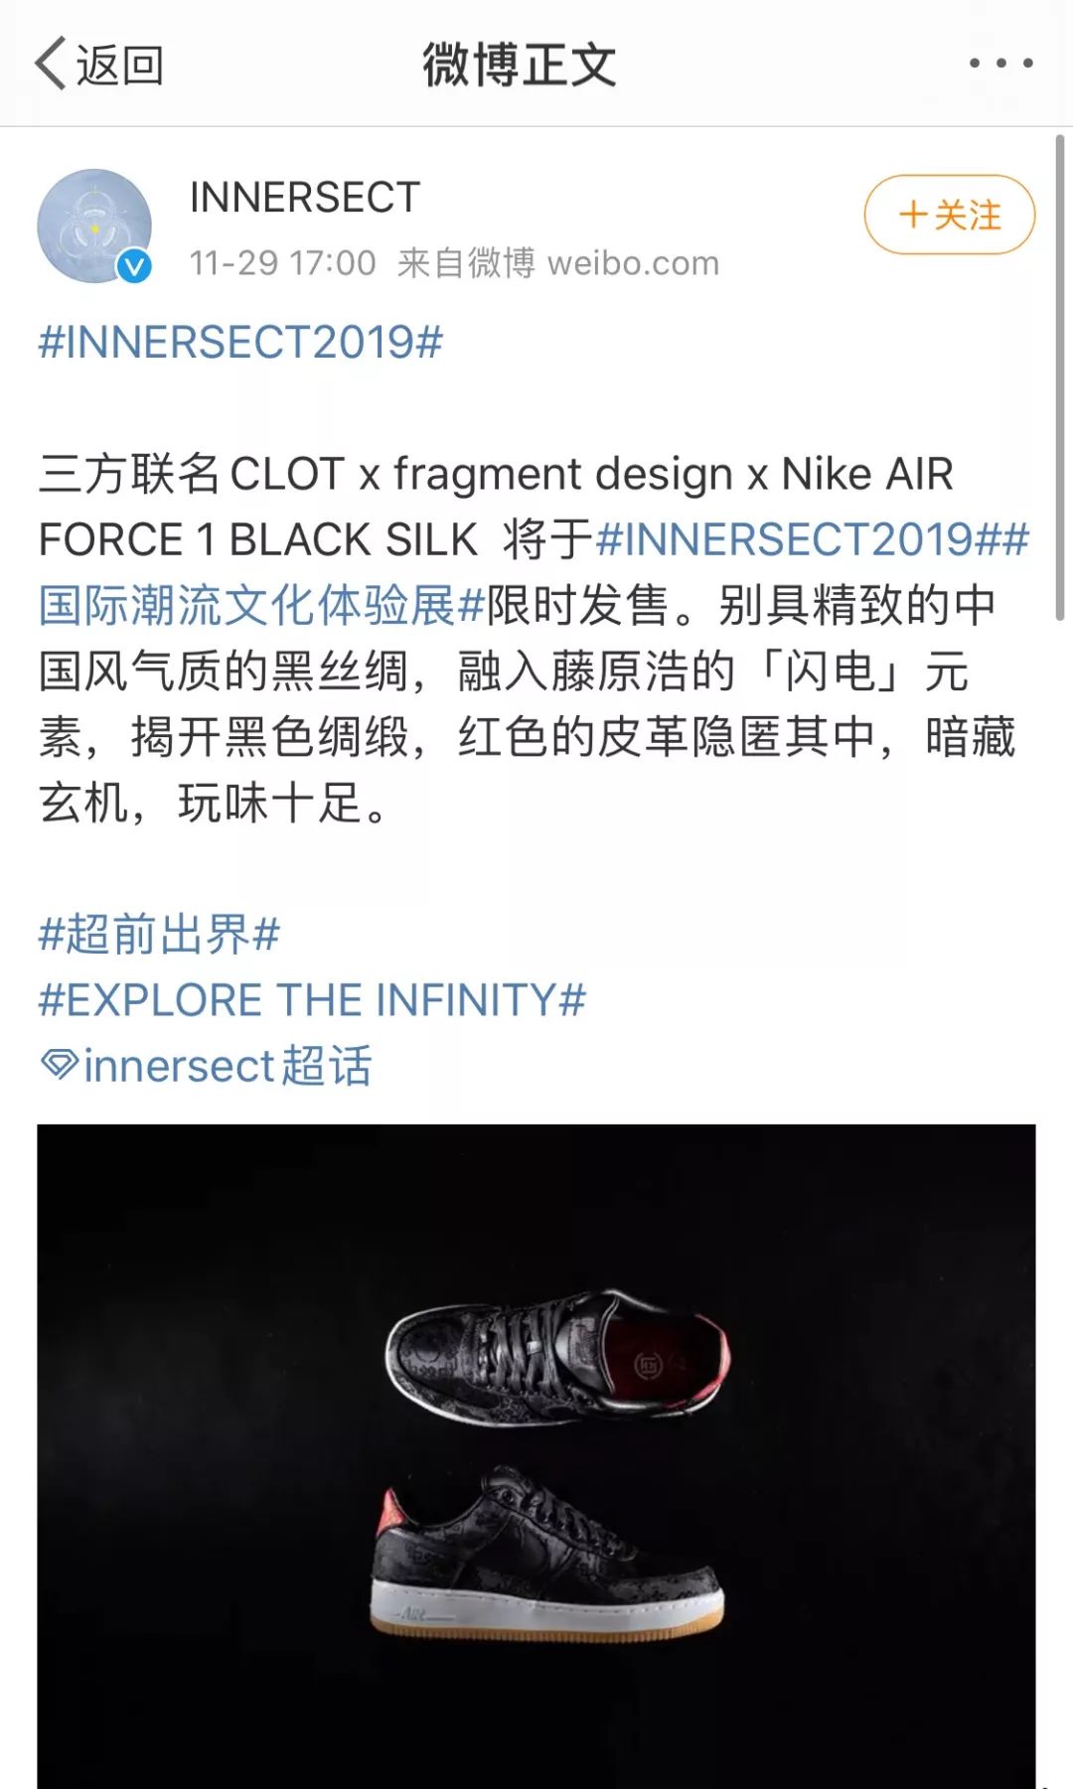This screenshot has width=1073, height=1789.
Task: Open INNERSECT profile avatar picture
Action: point(94,225)
